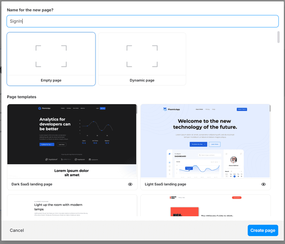285x244 pixels.
Task: Click the 'Empty page' caption text
Action: (51, 80)
